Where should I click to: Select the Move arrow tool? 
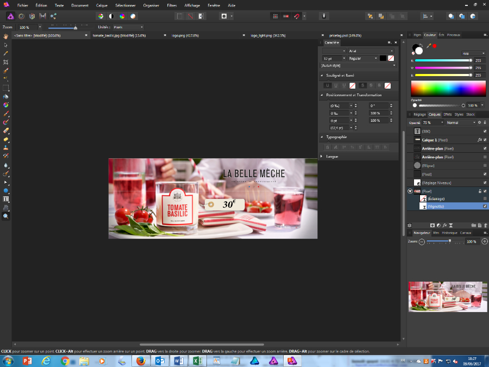(x=5, y=45)
